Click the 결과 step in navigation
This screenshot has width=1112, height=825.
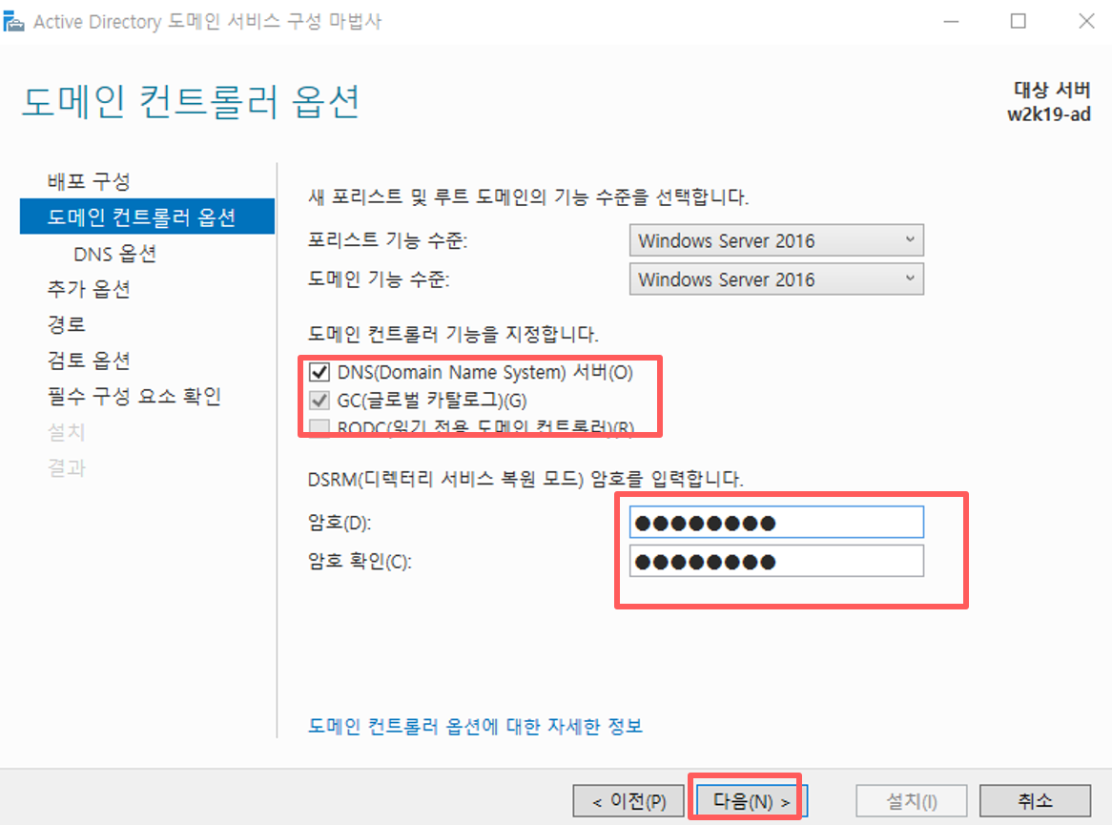tap(66, 466)
